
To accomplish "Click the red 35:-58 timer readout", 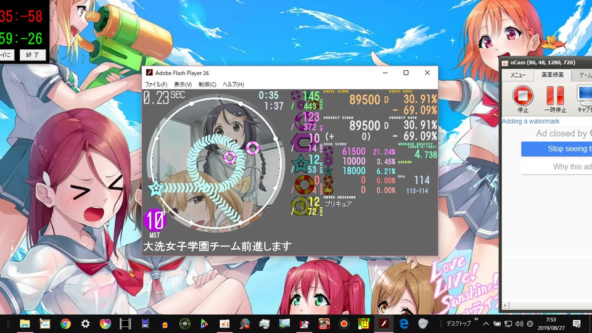I will [21, 16].
